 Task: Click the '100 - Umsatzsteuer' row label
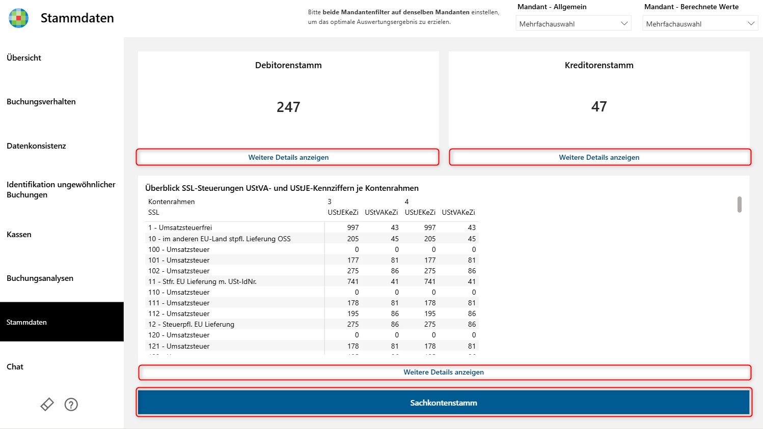pos(179,249)
